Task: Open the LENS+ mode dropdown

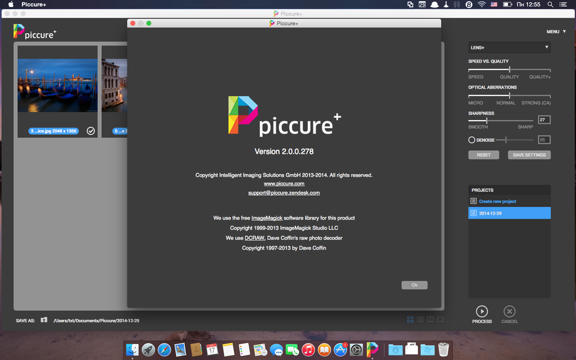Action: (509, 47)
